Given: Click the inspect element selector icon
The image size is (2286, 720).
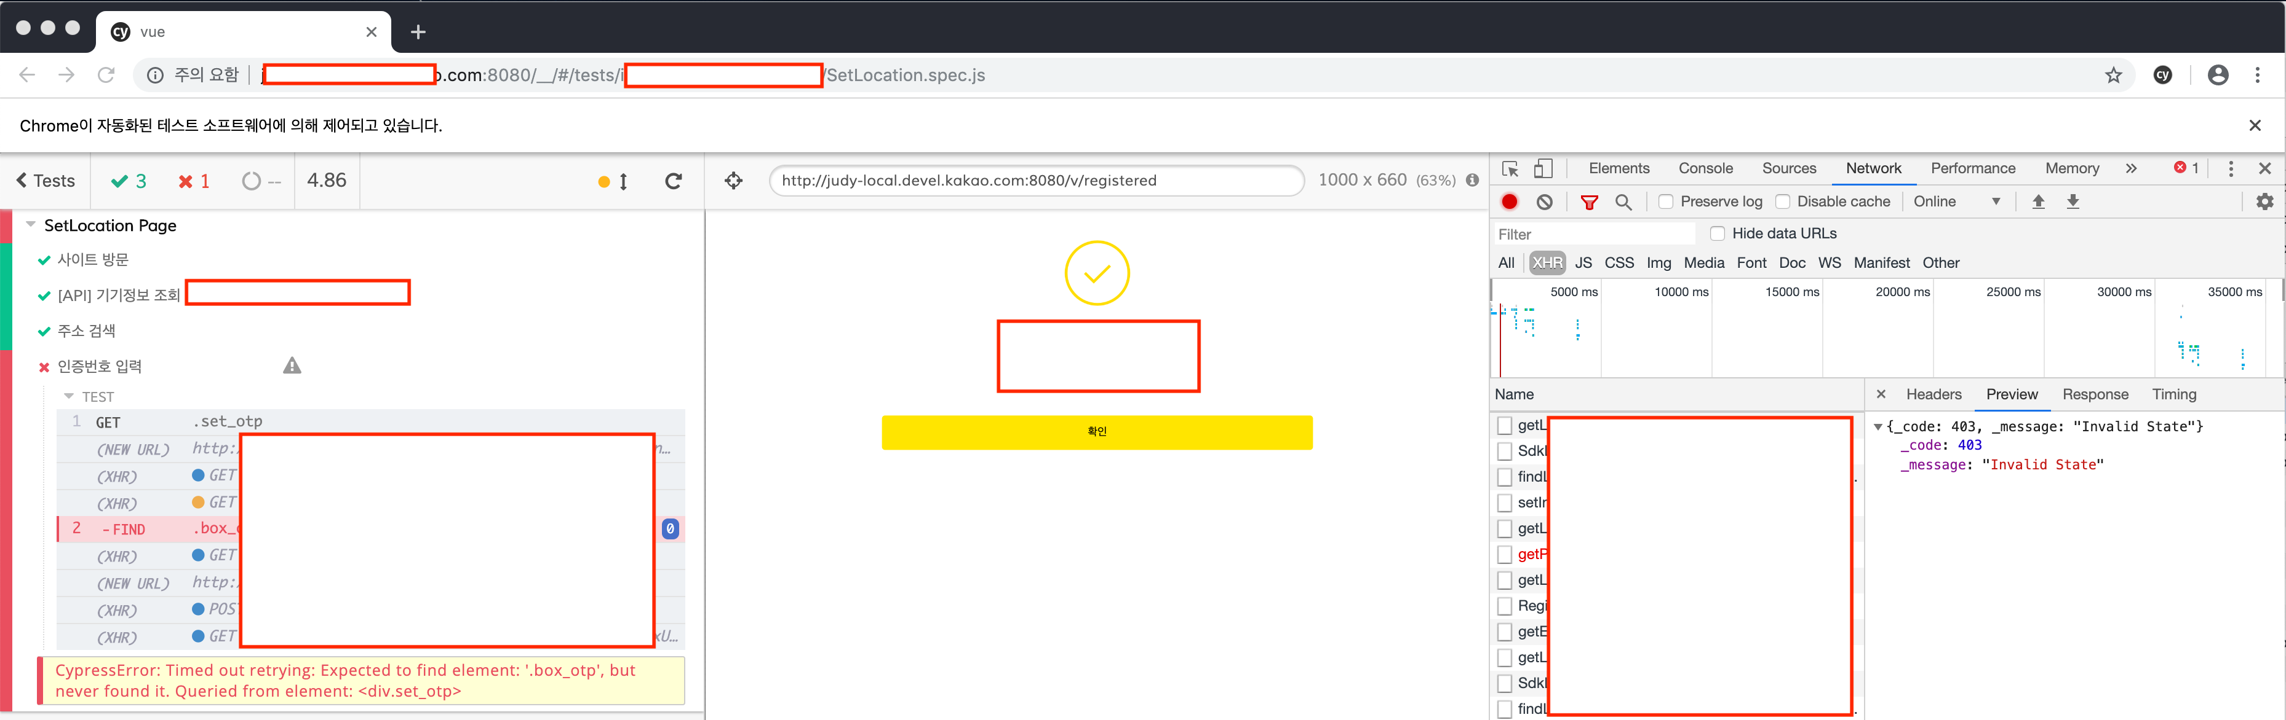Looking at the screenshot, I should click(x=1510, y=168).
